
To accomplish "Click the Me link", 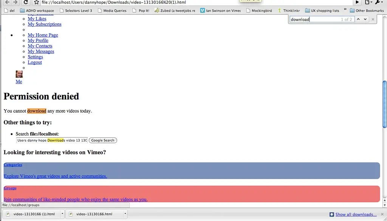I will click(x=19, y=82).
